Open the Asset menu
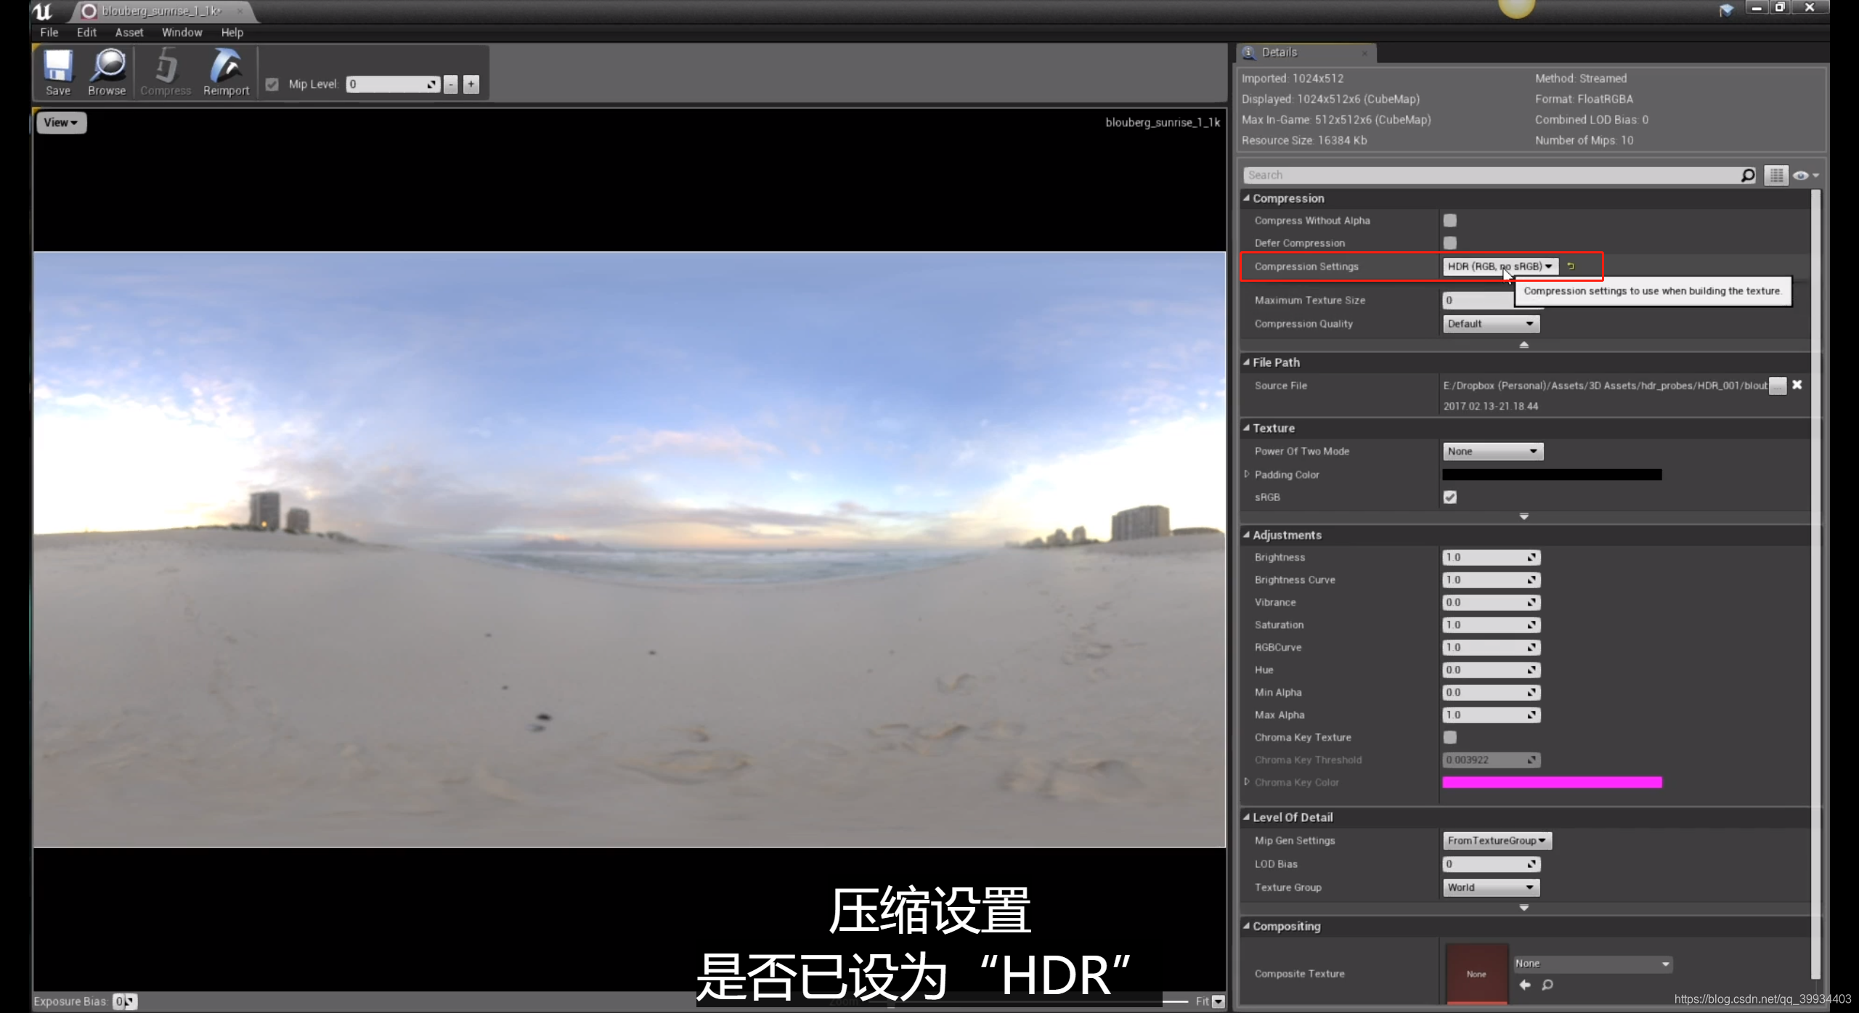This screenshot has width=1859, height=1013. click(129, 32)
